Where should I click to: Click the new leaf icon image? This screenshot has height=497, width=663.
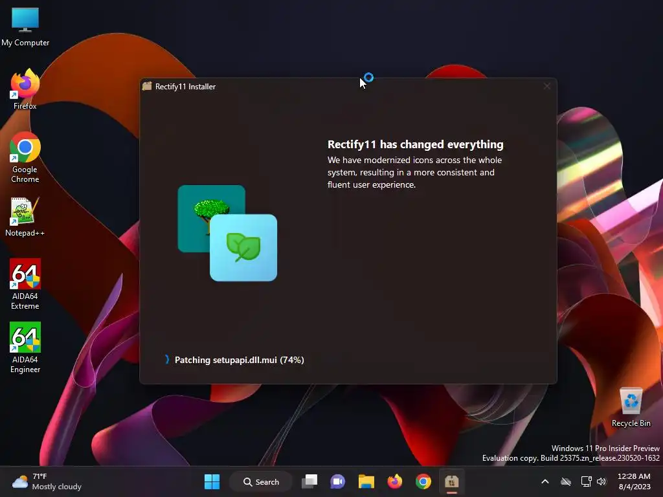click(x=243, y=248)
